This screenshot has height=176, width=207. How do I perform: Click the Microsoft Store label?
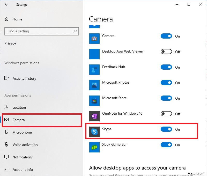click(x=114, y=98)
